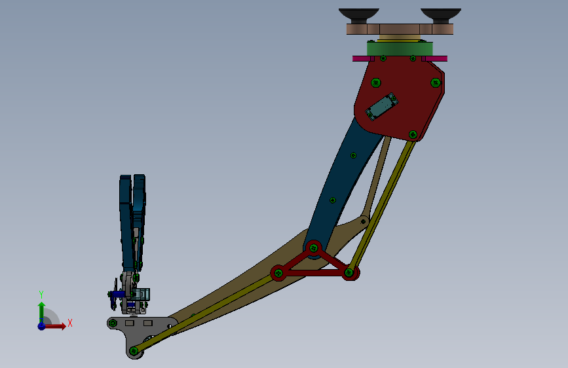The height and width of the screenshot is (368, 568).
Task: Select the right black suction cup
Action: (441, 16)
